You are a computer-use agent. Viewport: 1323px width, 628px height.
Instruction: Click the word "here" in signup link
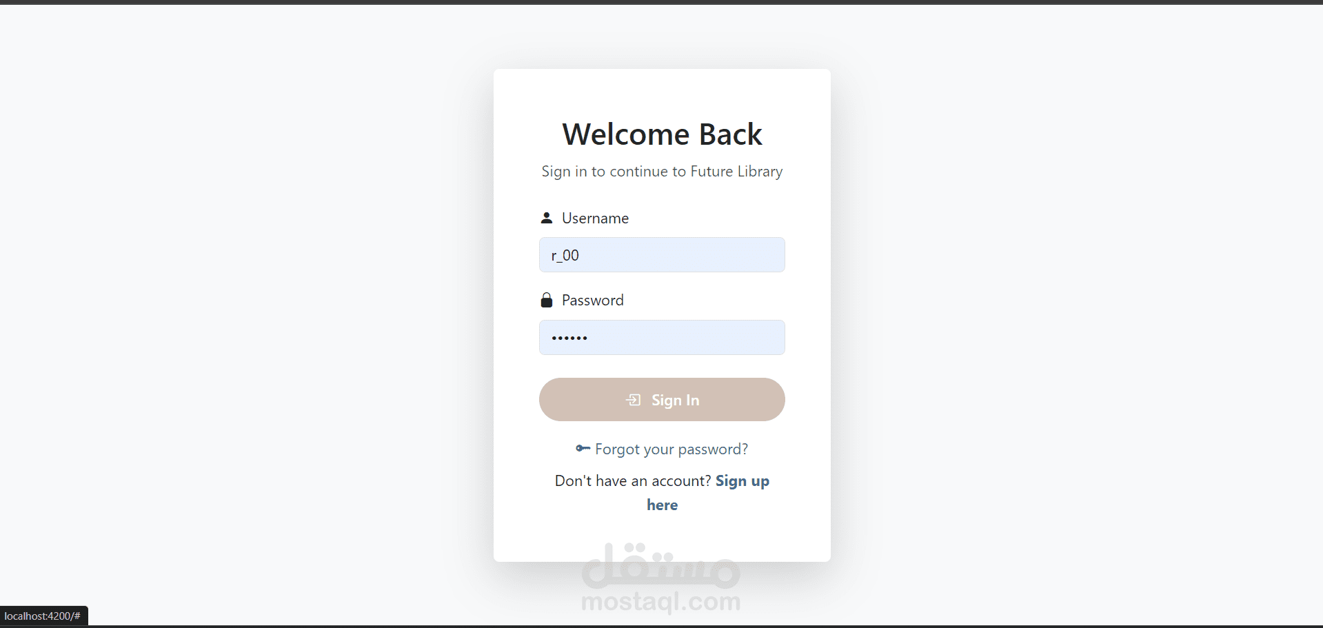tap(662, 505)
